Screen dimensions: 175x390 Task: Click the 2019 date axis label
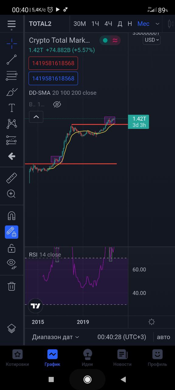(83, 322)
